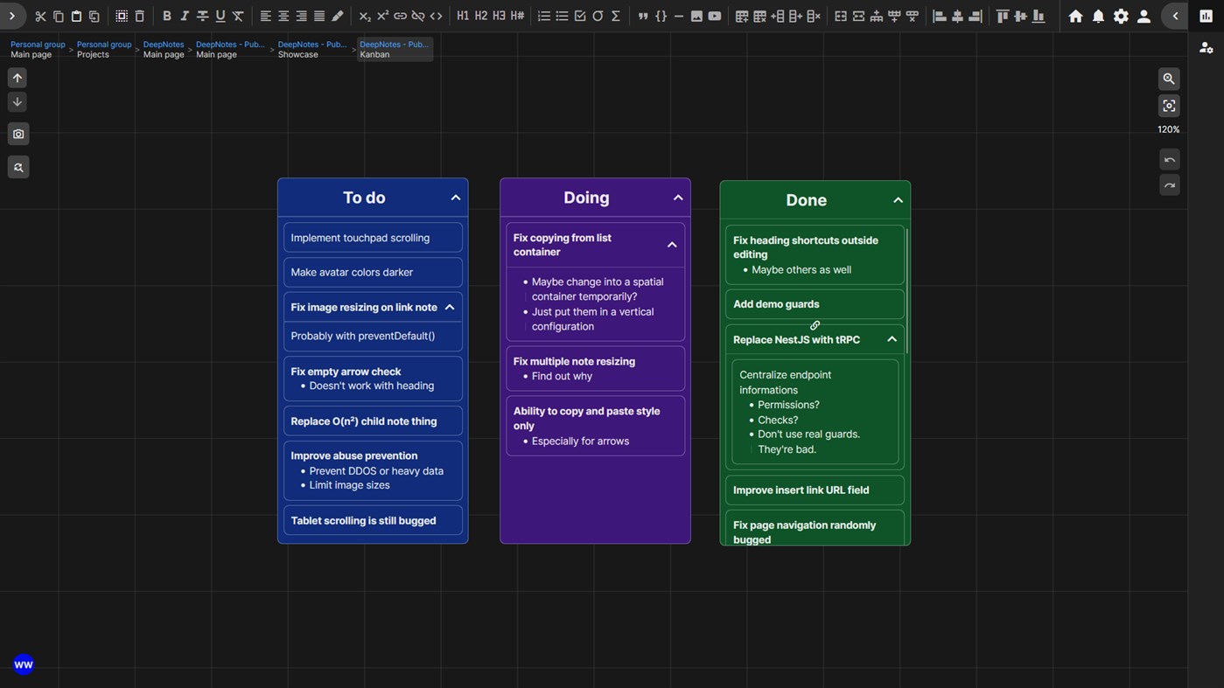Toggle bold formatting
1224x688 pixels.
166,16
